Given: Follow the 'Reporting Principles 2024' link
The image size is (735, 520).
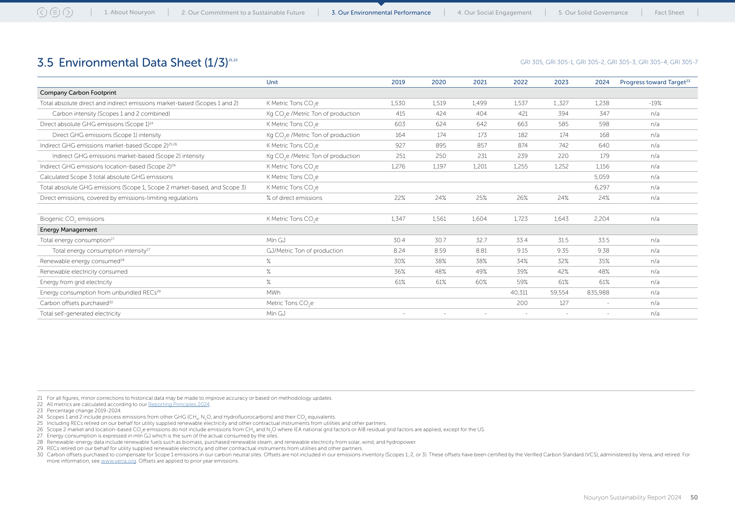Looking at the screenshot, I should 179,404.
